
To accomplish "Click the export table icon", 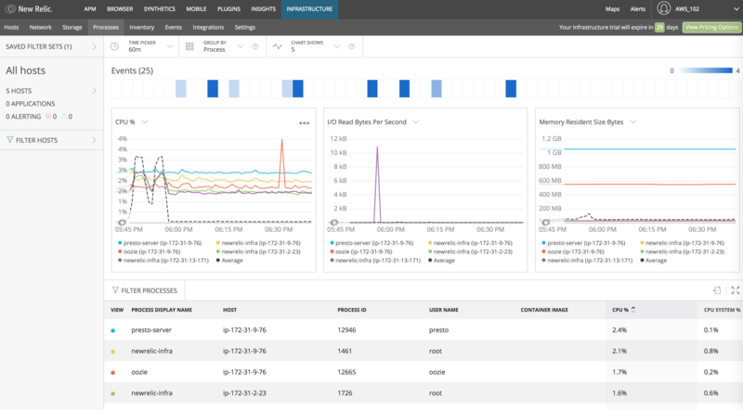I will point(717,290).
